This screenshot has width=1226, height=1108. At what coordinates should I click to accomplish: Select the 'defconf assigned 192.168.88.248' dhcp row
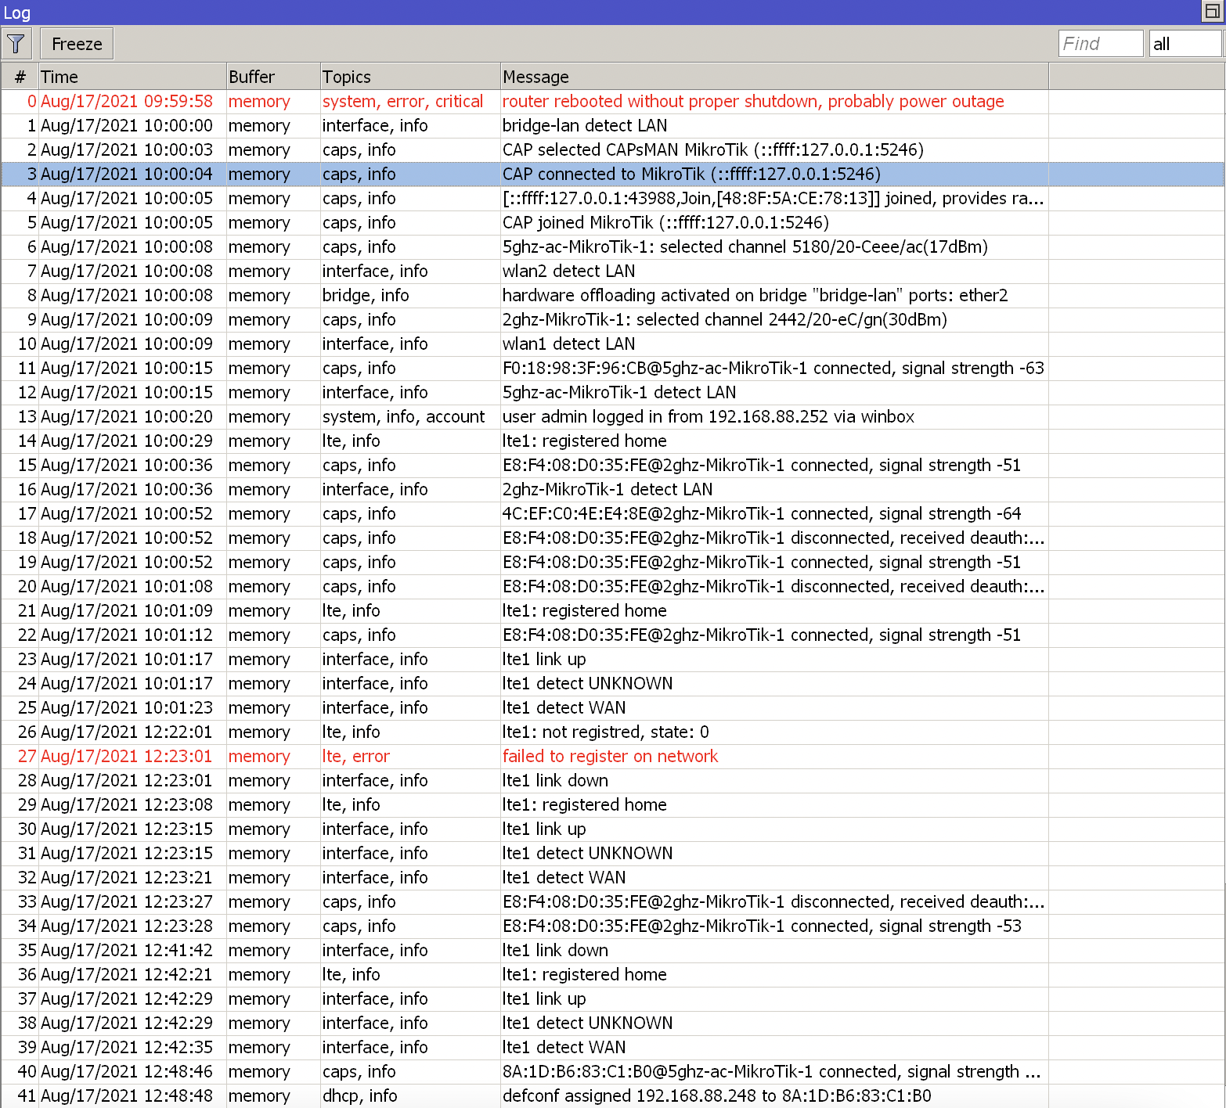point(548,1095)
